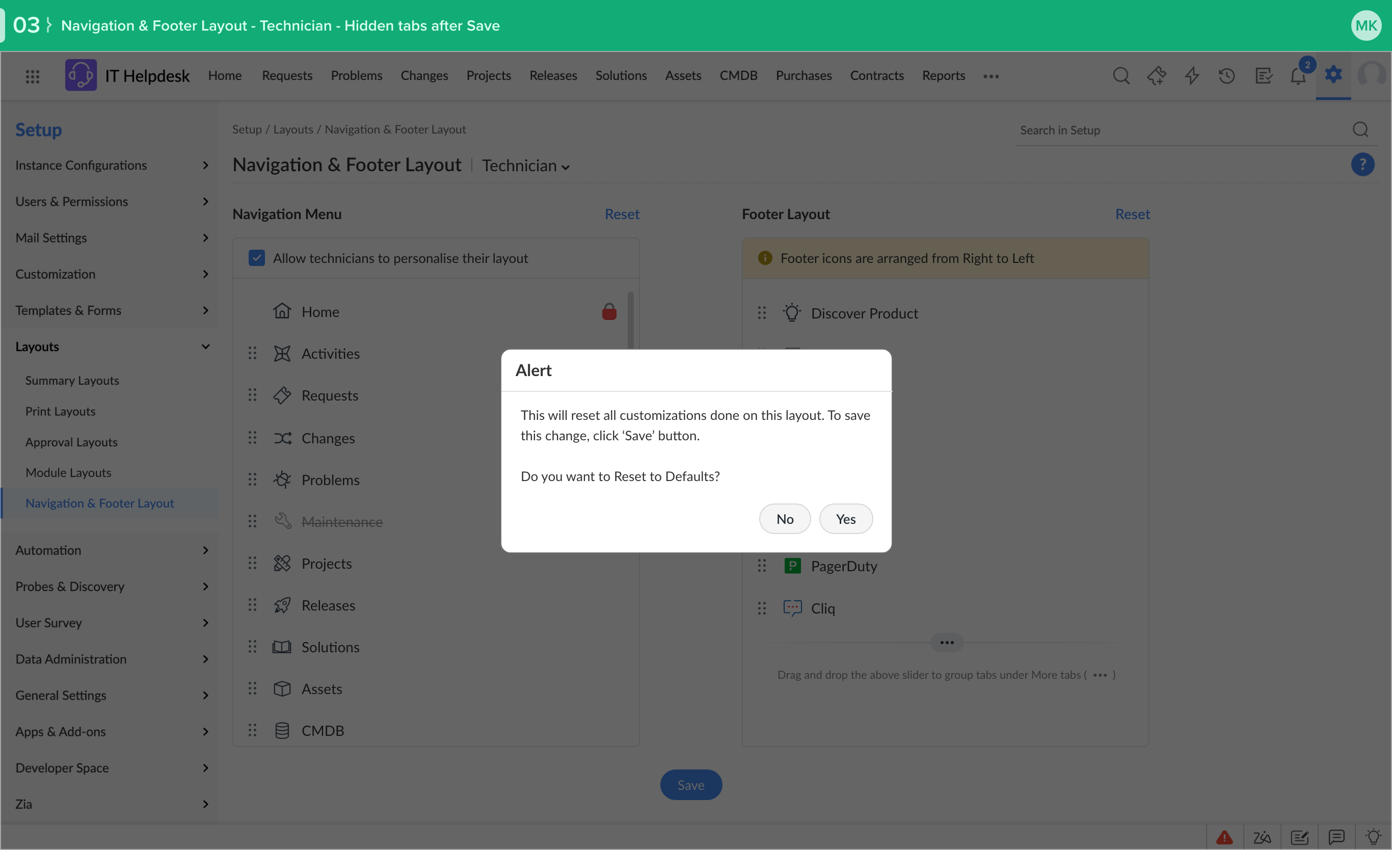Click the Maintenance wrench icon
The image size is (1392, 850).
pos(282,521)
